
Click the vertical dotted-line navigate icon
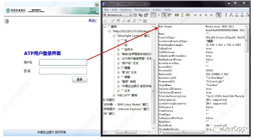point(226,15)
